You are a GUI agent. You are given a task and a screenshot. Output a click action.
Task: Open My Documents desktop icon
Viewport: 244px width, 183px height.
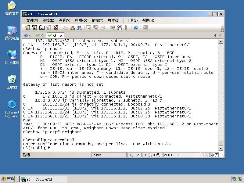tap(12, 8)
